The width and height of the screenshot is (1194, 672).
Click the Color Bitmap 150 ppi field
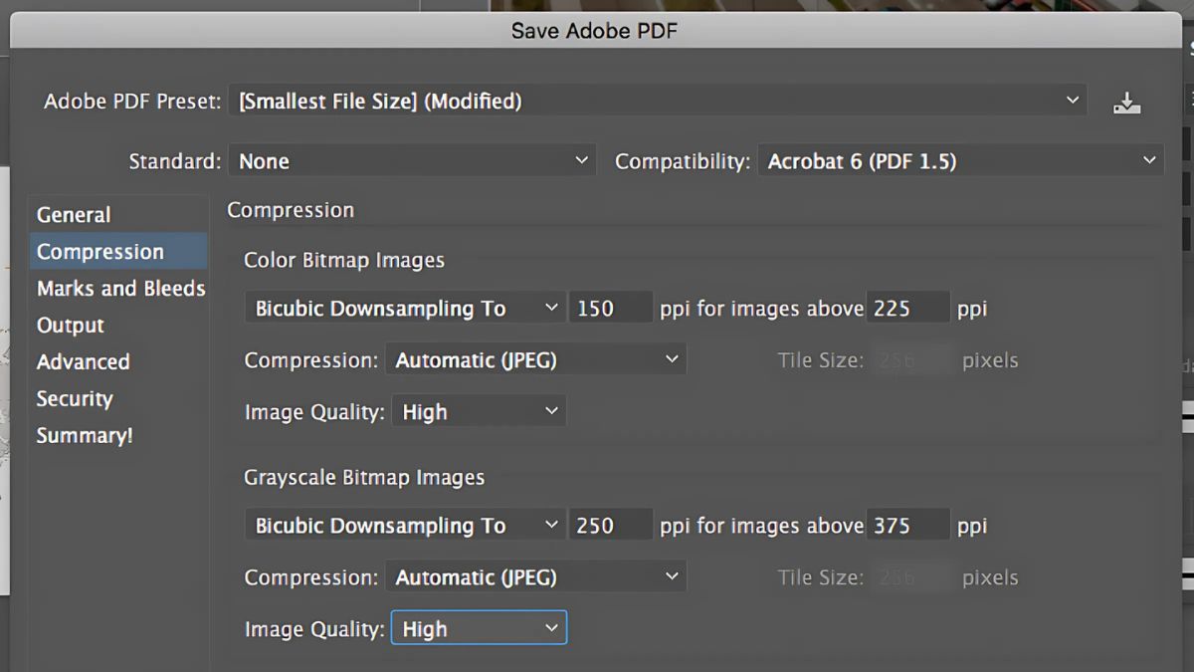(x=610, y=309)
